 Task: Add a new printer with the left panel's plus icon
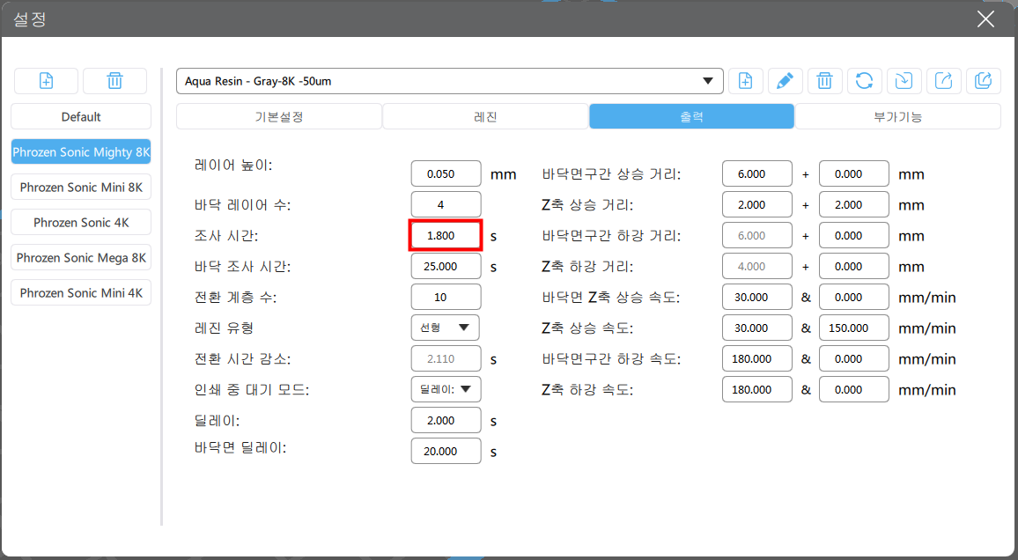(46, 81)
